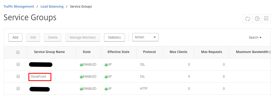Open the Load Balancing breadcrumb link
The image size is (278, 96).
[52, 7]
